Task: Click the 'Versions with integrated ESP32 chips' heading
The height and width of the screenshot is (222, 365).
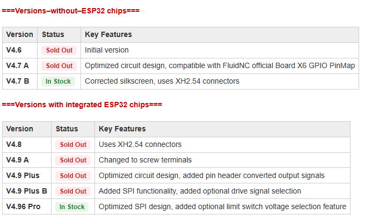Action: click(x=82, y=104)
